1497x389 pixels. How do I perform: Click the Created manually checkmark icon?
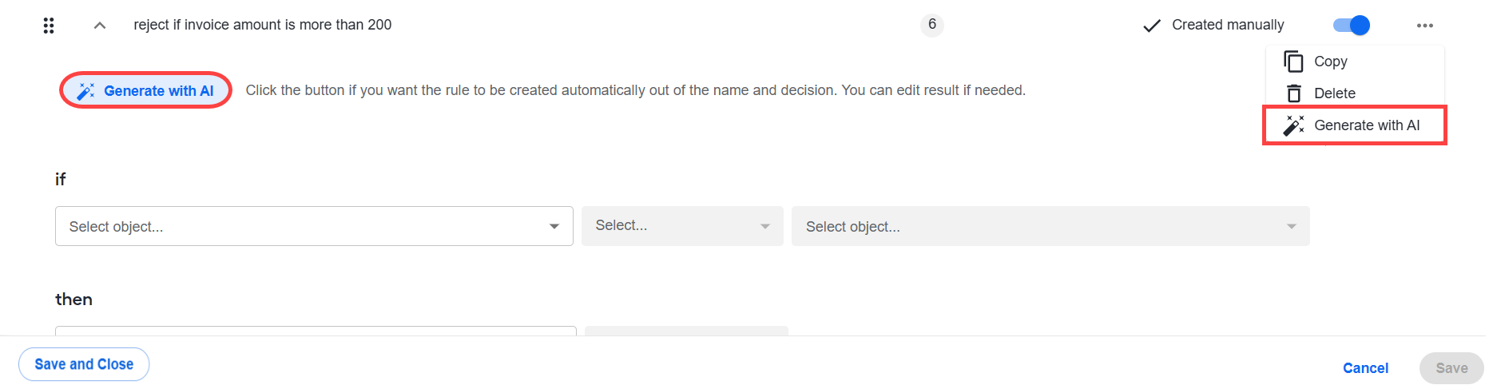1151,26
